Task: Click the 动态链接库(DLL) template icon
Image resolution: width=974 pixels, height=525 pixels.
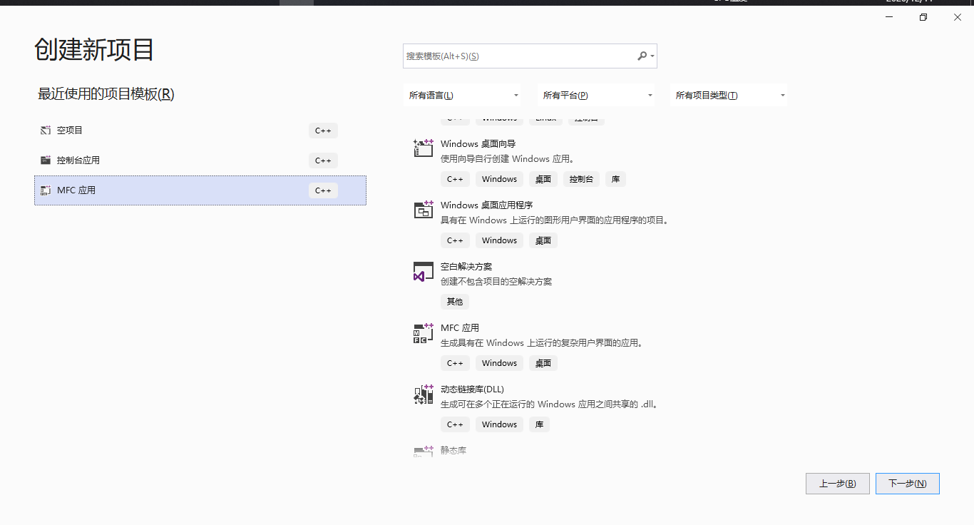Action: coord(424,394)
